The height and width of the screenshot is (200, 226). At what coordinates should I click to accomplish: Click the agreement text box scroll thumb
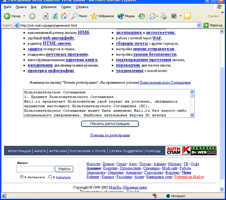click(x=192, y=96)
